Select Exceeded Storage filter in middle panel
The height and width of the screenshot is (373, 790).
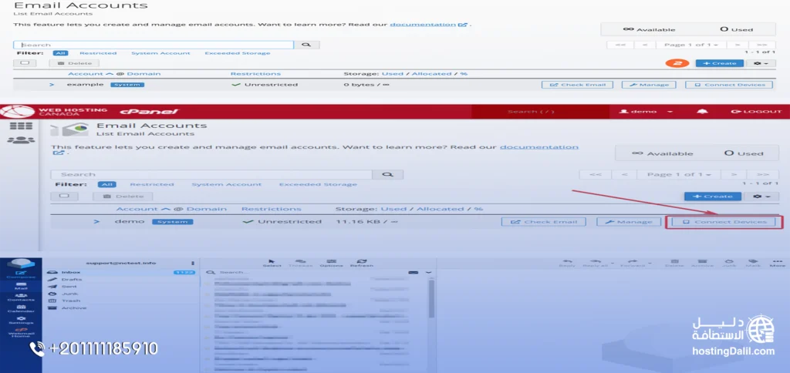tap(318, 185)
